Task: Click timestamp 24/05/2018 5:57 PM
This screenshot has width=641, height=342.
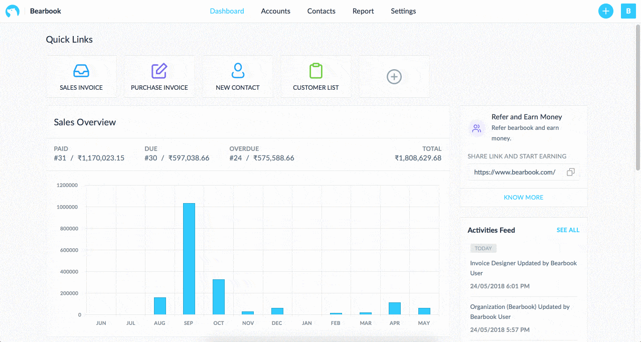Action: click(500, 330)
